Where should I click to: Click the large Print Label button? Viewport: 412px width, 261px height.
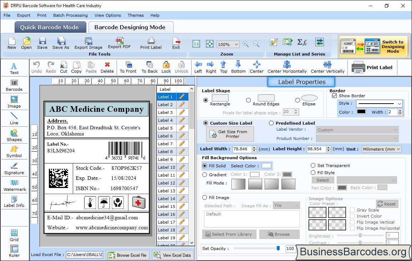click(x=372, y=67)
